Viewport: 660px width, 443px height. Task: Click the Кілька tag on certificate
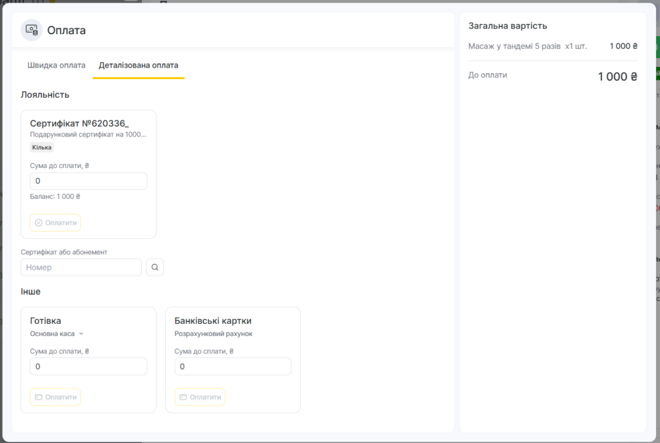(42, 147)
